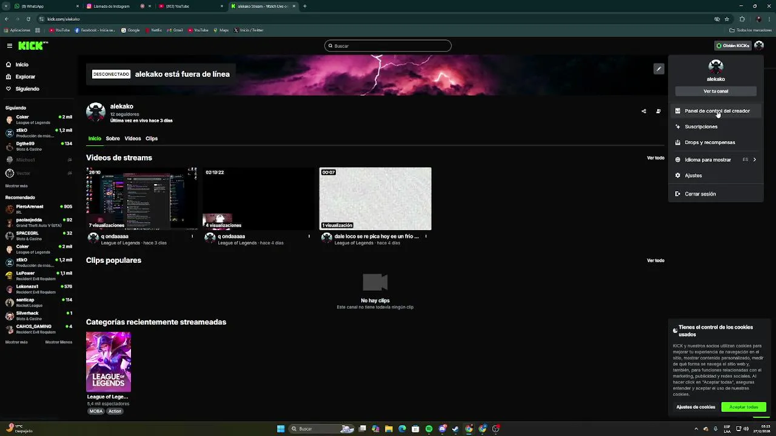Expand Idioma para mostrar submenu

point(716,160)
